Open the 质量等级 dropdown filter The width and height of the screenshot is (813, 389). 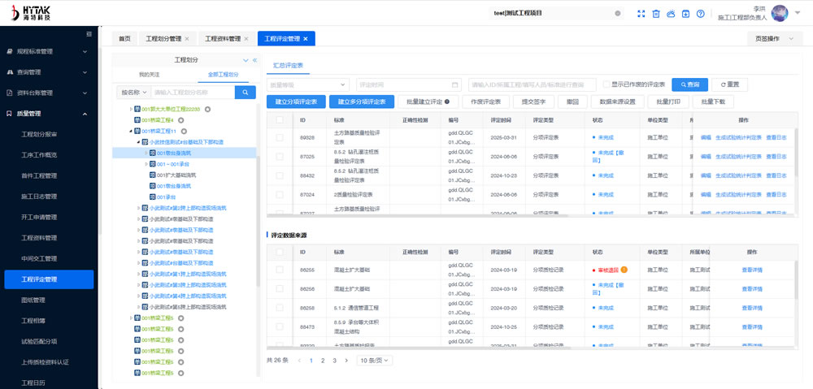coord(307,84)
